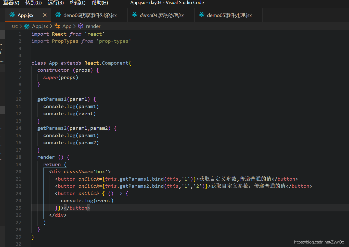349x247 pixels.
Task: Click src breadcrumb segment
Action: tap(15, 26)
